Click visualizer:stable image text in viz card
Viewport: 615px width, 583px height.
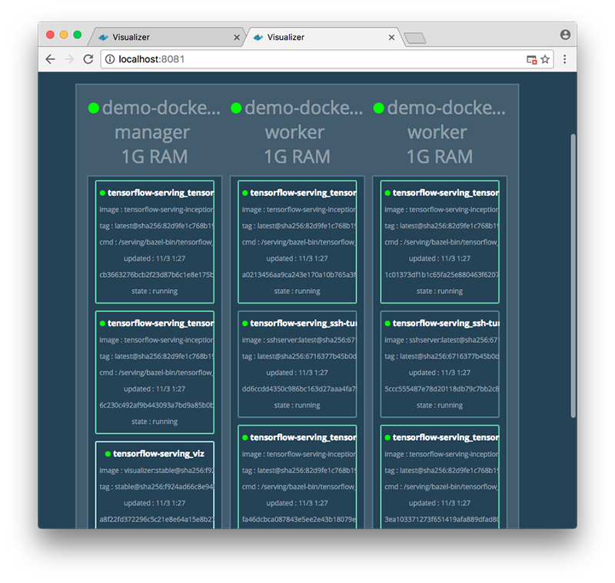pos(157,471)
